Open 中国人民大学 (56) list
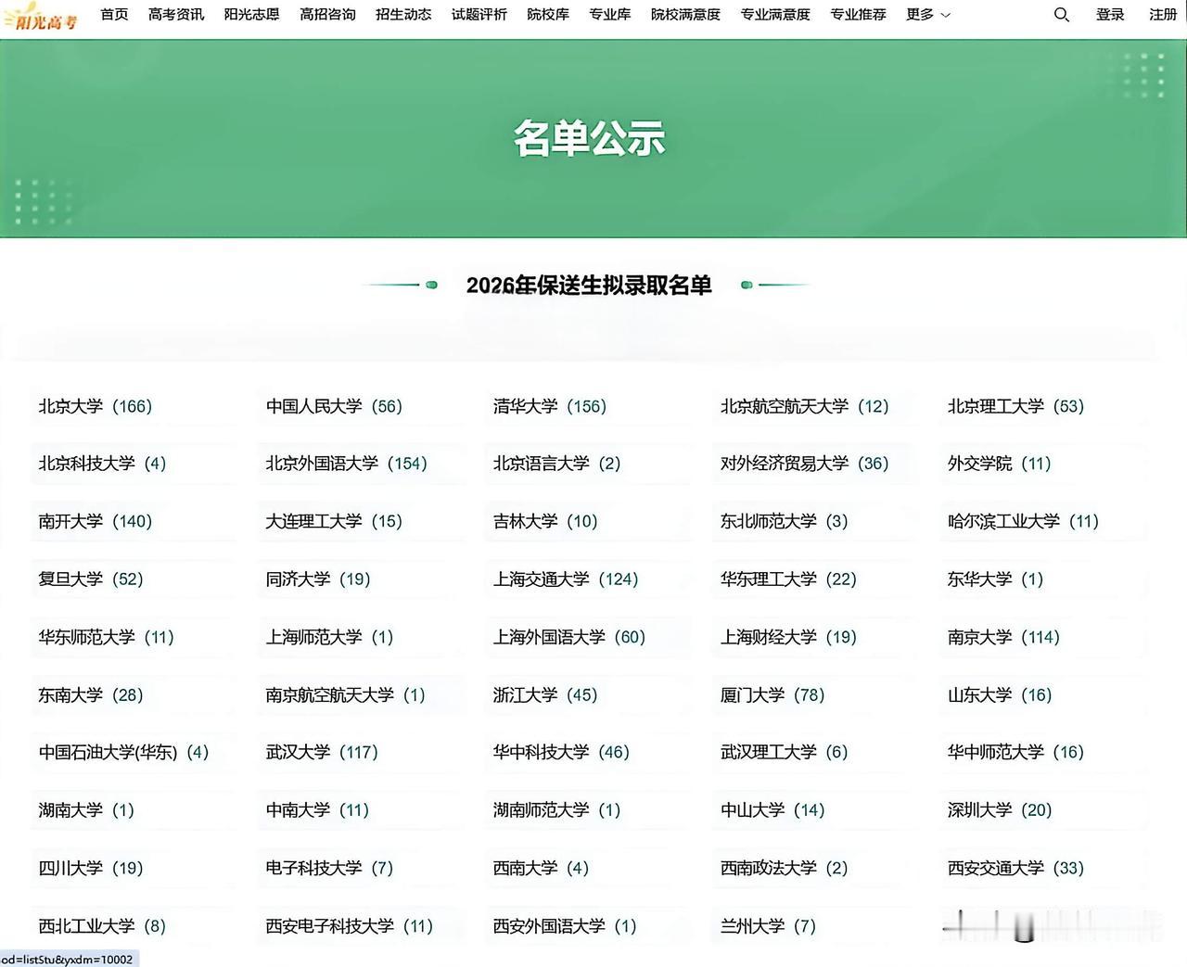The height and width of the screenshot is (967, 1187). tap(334, 406)
